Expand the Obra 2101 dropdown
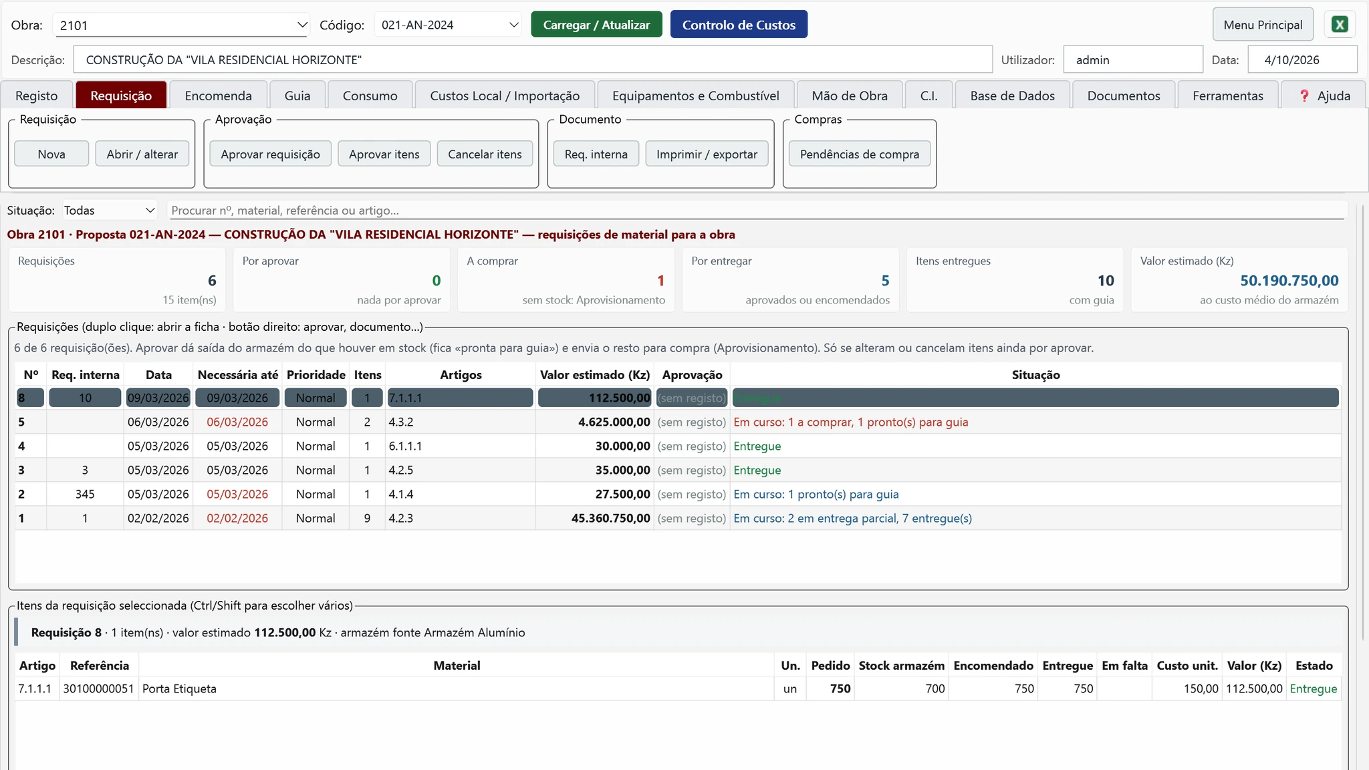Viewport: 1369px width, 770px height. click(180, 25)
